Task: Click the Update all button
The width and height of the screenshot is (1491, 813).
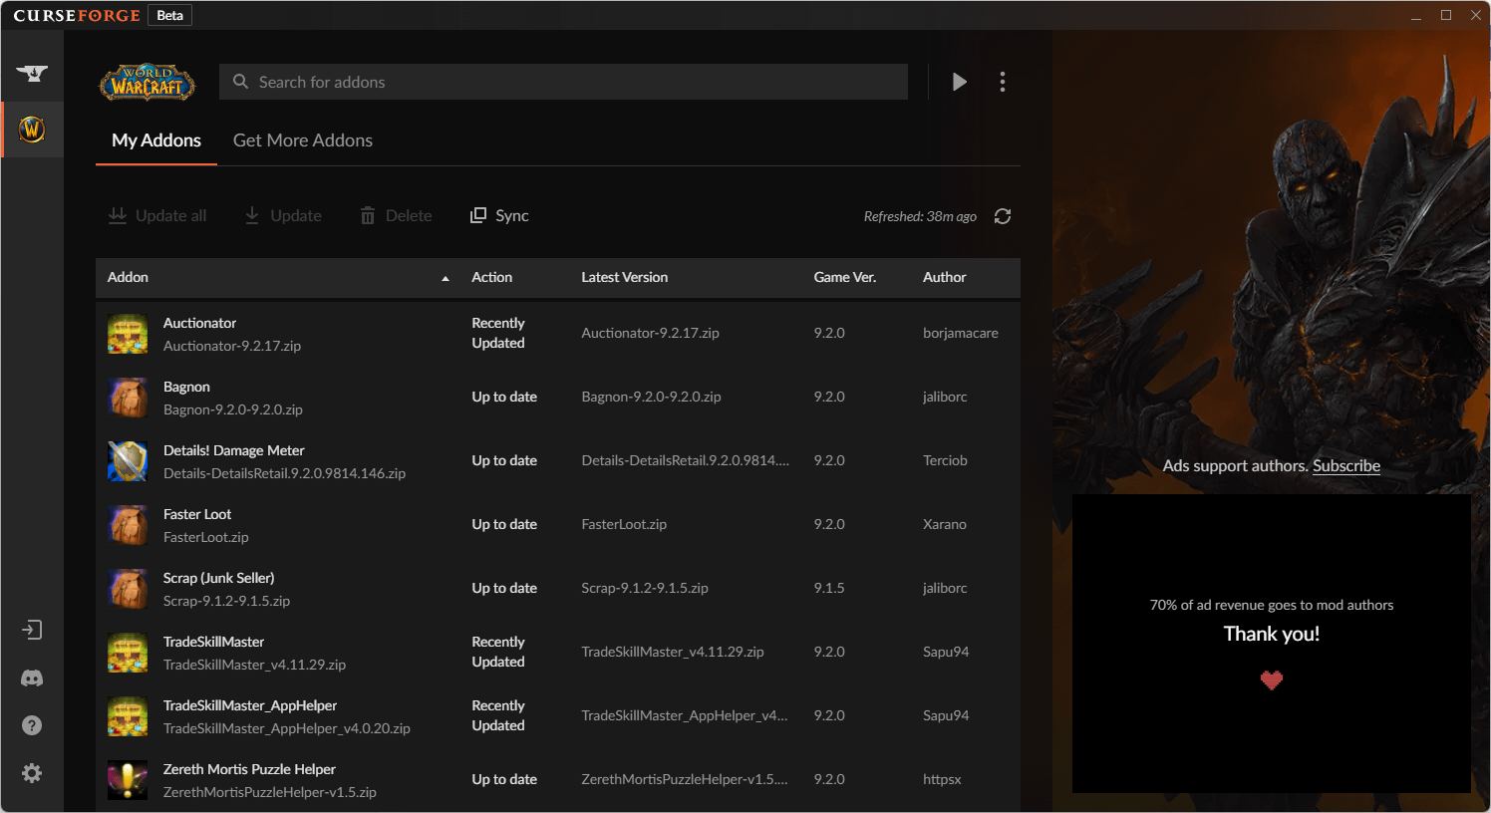Action: pyautogui.click(x=157, y=216)
